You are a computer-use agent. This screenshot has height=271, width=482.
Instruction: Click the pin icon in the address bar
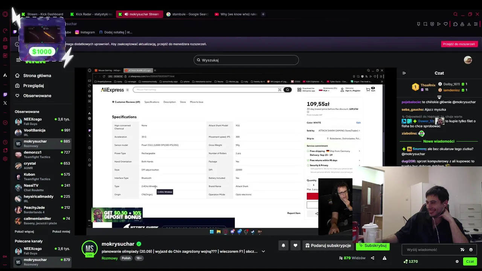(418, 24)
